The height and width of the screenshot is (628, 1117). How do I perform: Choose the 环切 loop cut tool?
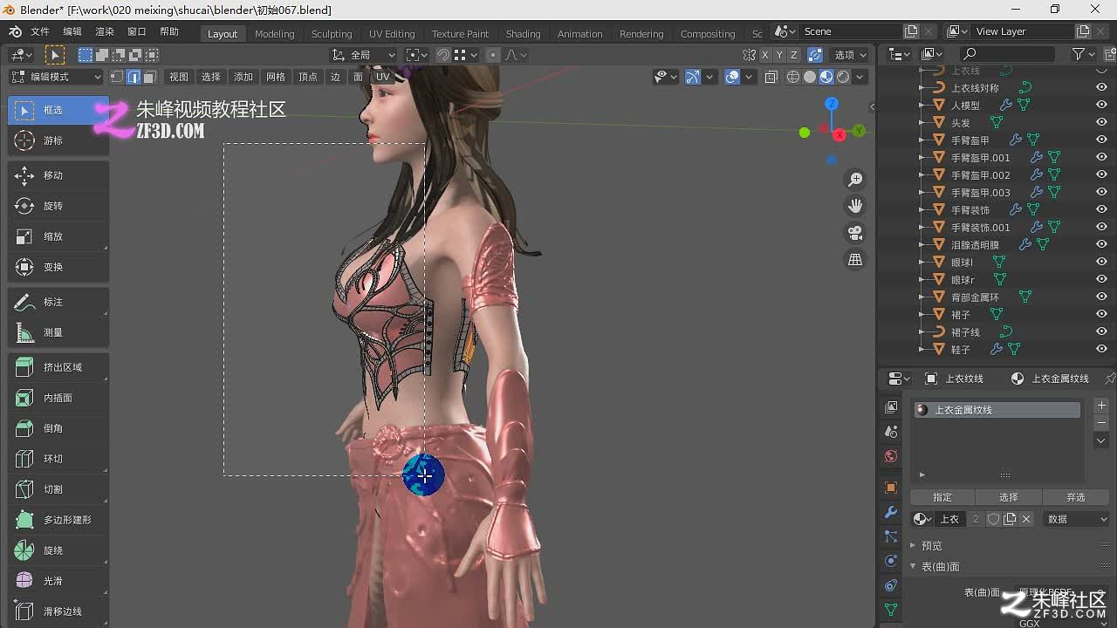coord(58,459)
